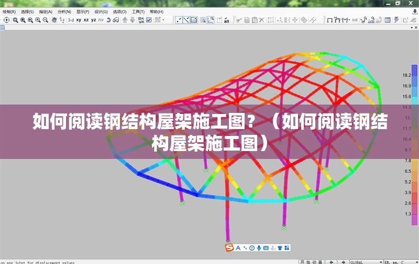
Task: Click the 开始动画 button
Action: [x=311, y=262]
